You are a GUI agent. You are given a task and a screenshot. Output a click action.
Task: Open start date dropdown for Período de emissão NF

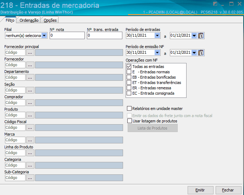[157, 53]
